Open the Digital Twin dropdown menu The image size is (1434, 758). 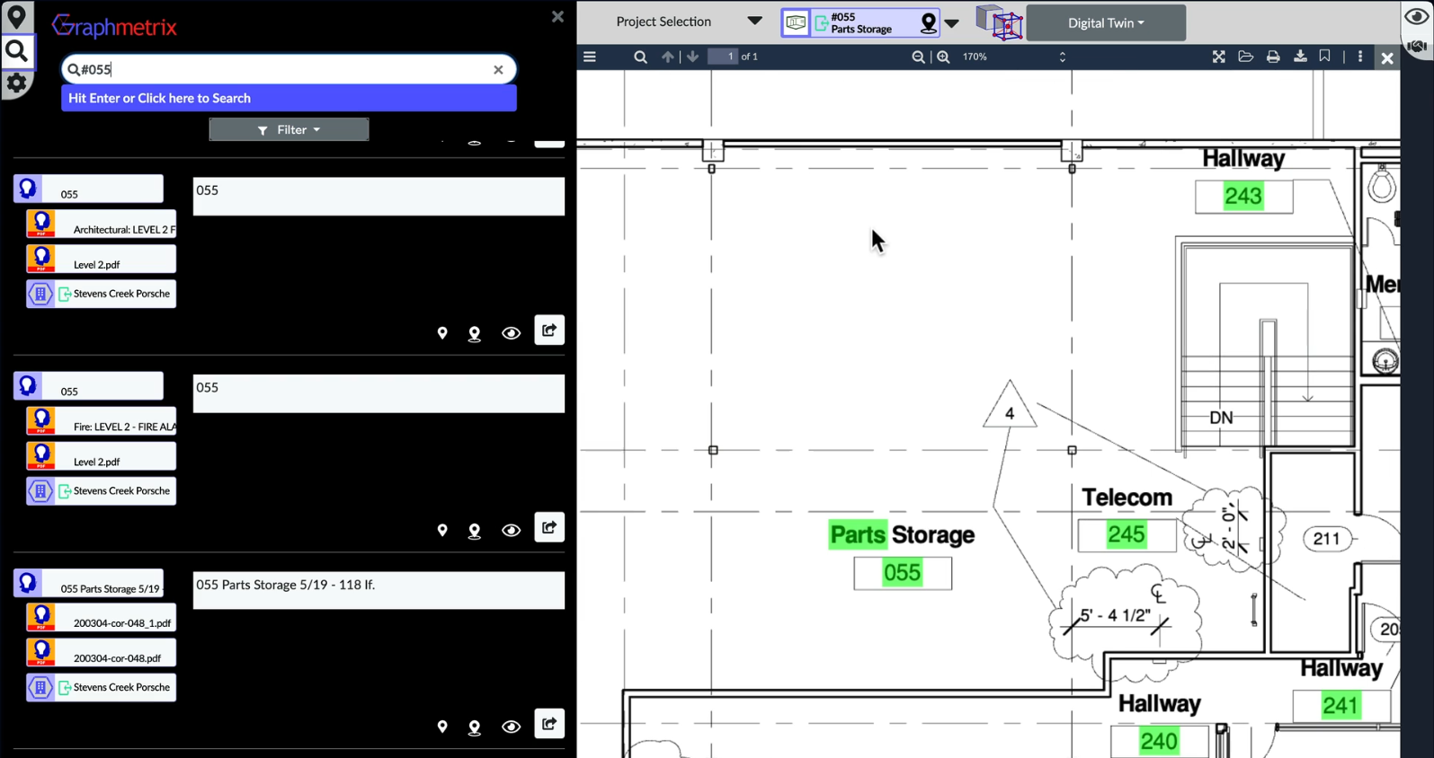pos(1105,23)
